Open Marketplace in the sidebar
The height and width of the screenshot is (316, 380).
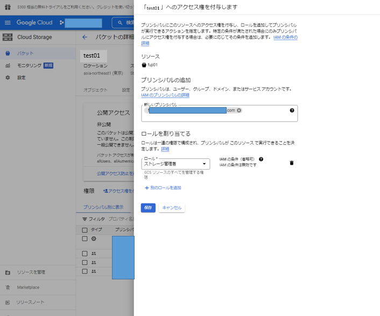[x=28, y=287]
